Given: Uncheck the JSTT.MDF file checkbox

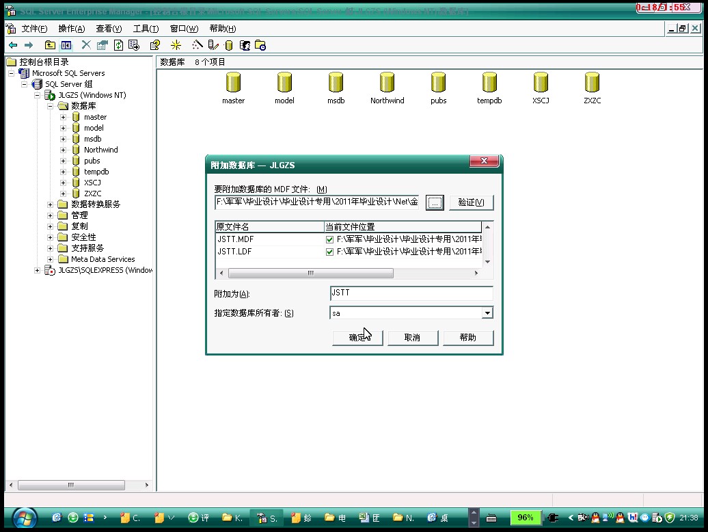Looking at the screenshot, I should click(329, 239).
